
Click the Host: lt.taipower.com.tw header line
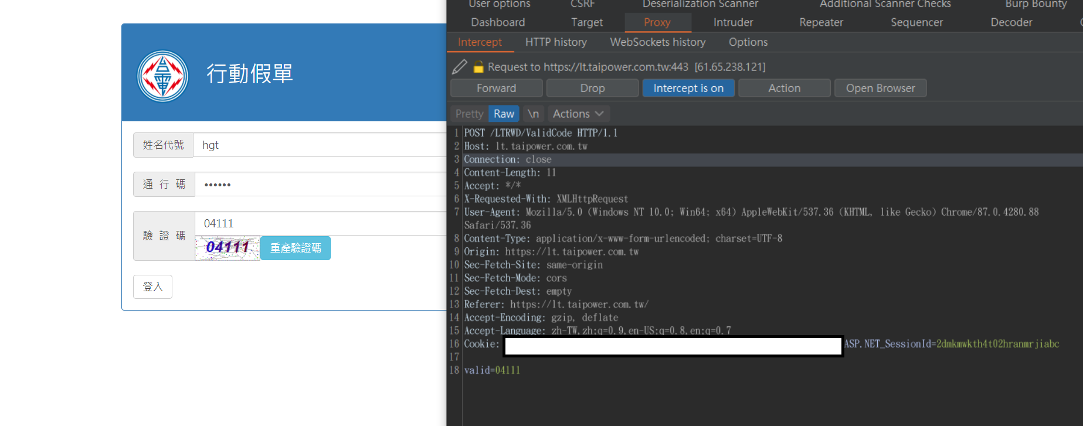coord(525,146)
